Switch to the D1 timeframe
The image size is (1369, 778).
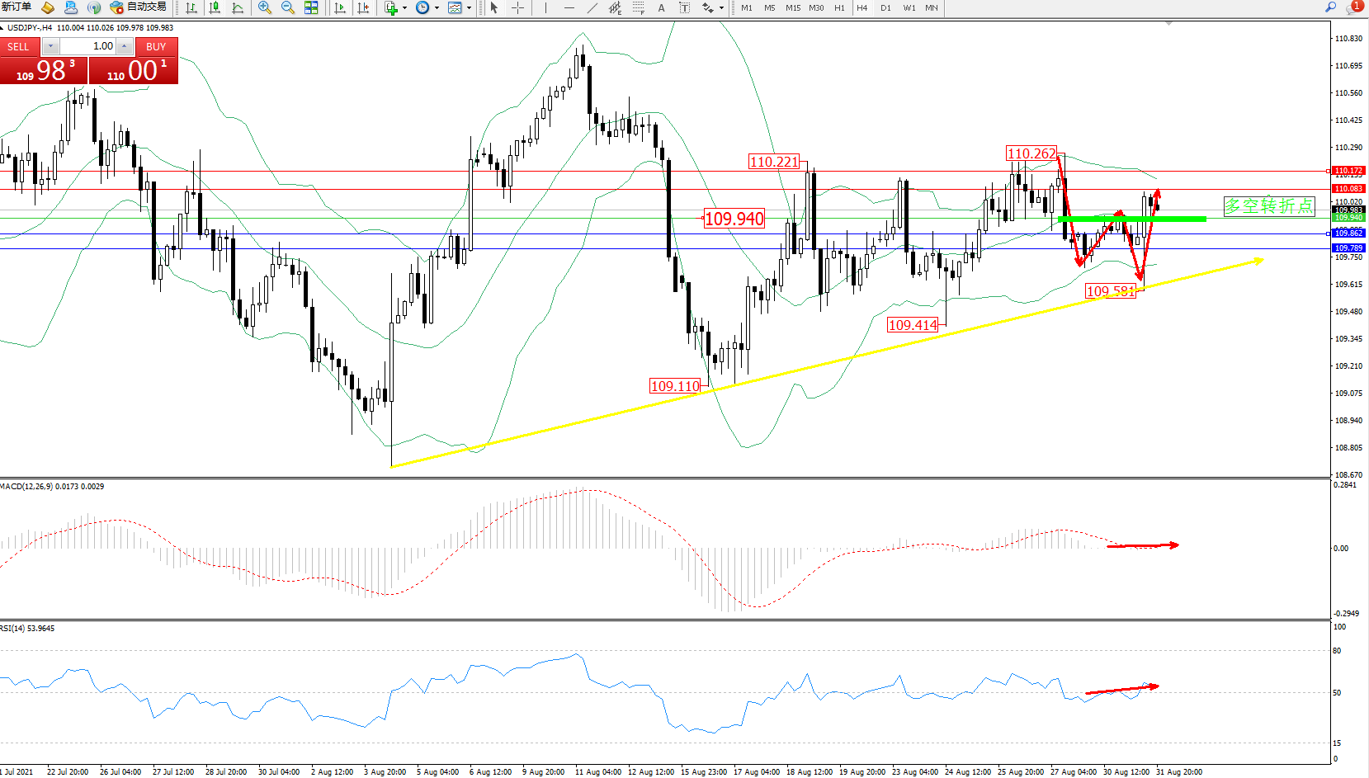click(x=885, y=7)
